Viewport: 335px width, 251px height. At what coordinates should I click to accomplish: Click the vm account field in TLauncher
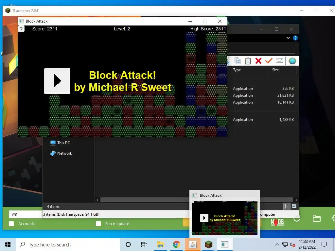tap(26, 214)
